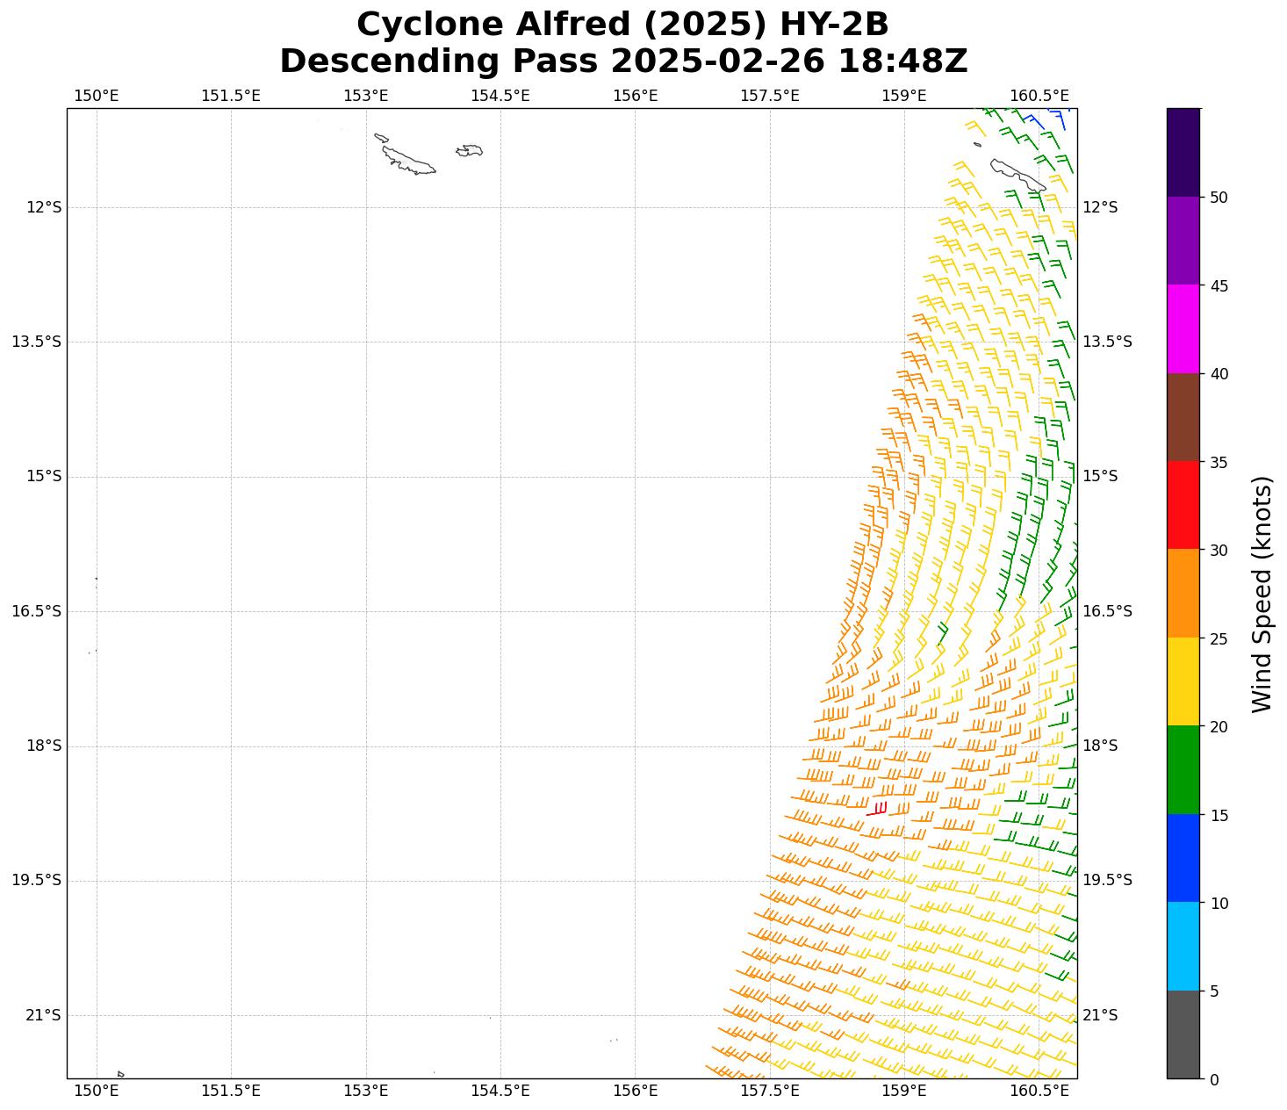
Task: Click the red wind barb near 19°S
Action: click(x=877, y=811)
